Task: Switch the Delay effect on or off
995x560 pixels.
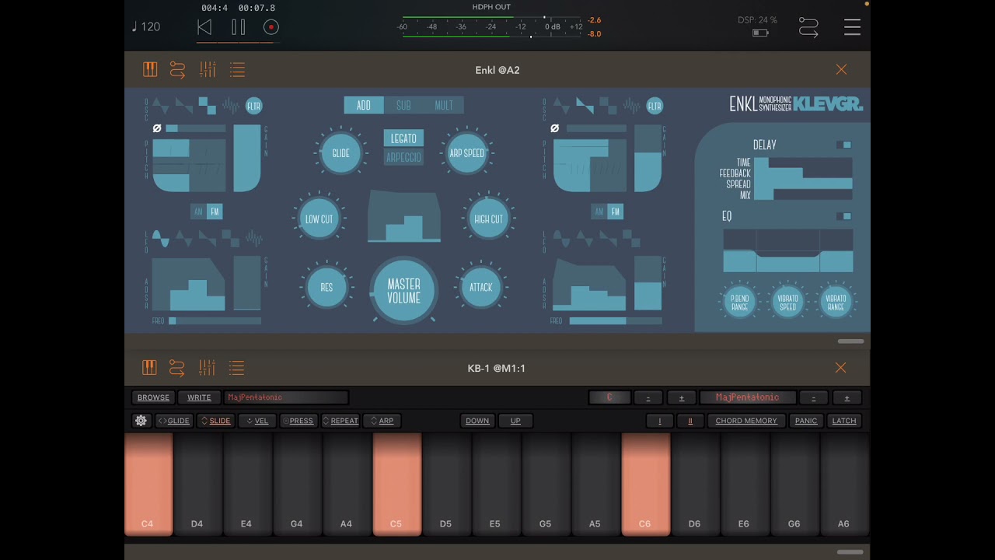Action: [843, 145]
